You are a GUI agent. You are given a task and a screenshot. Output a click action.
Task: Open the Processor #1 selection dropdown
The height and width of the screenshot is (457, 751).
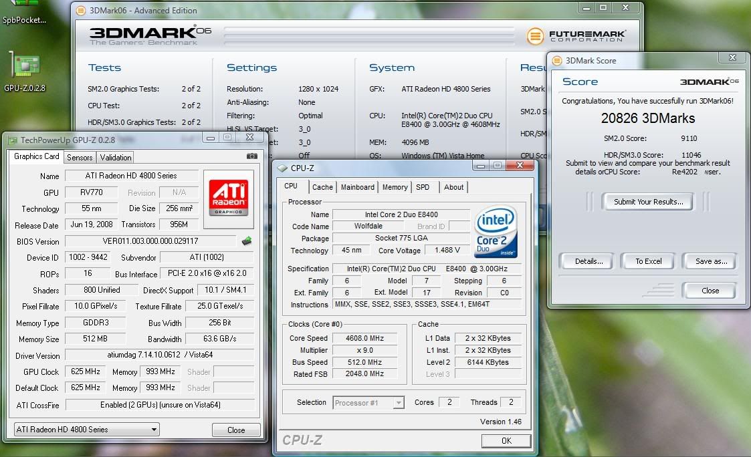(368, 403)
